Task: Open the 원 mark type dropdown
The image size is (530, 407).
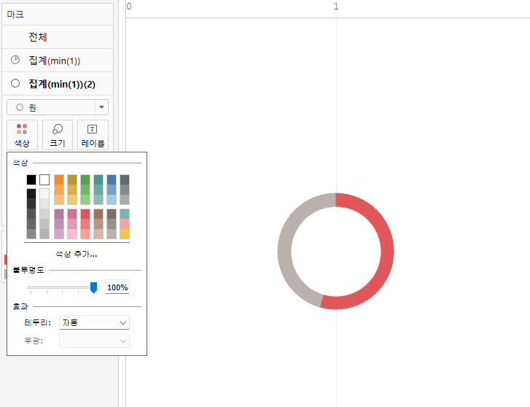Action: click(58, 107)
